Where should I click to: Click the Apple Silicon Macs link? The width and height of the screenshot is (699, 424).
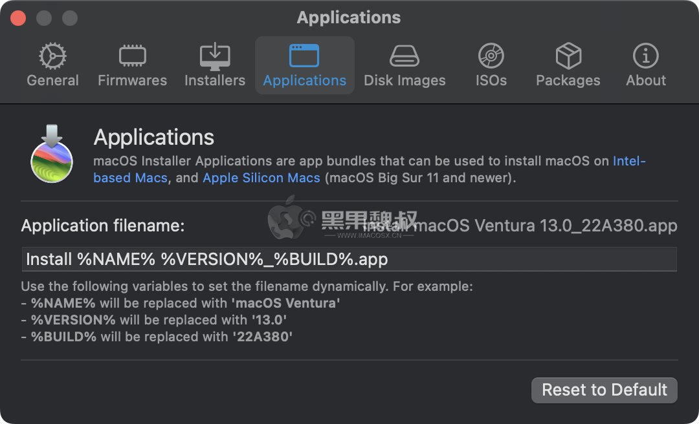click(x=261, y=178)
